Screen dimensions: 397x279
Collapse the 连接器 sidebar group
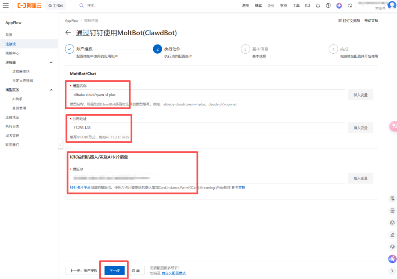pyautogui.click(x=51, y=62)
